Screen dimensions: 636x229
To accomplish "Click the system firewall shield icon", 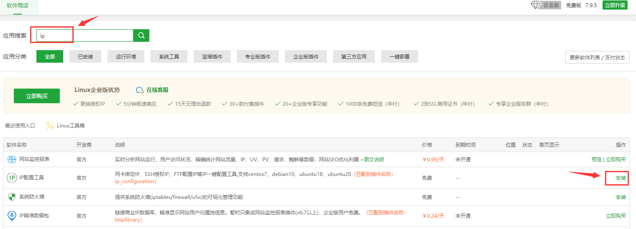I will [x=12, y=197].
